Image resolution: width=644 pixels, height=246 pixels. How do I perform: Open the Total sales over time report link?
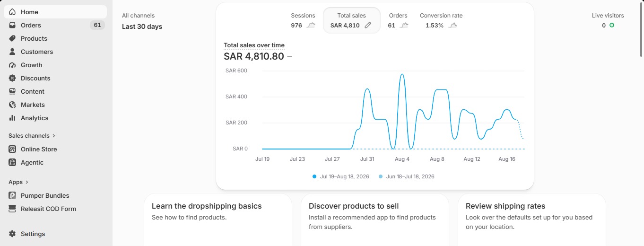point(254,45)
